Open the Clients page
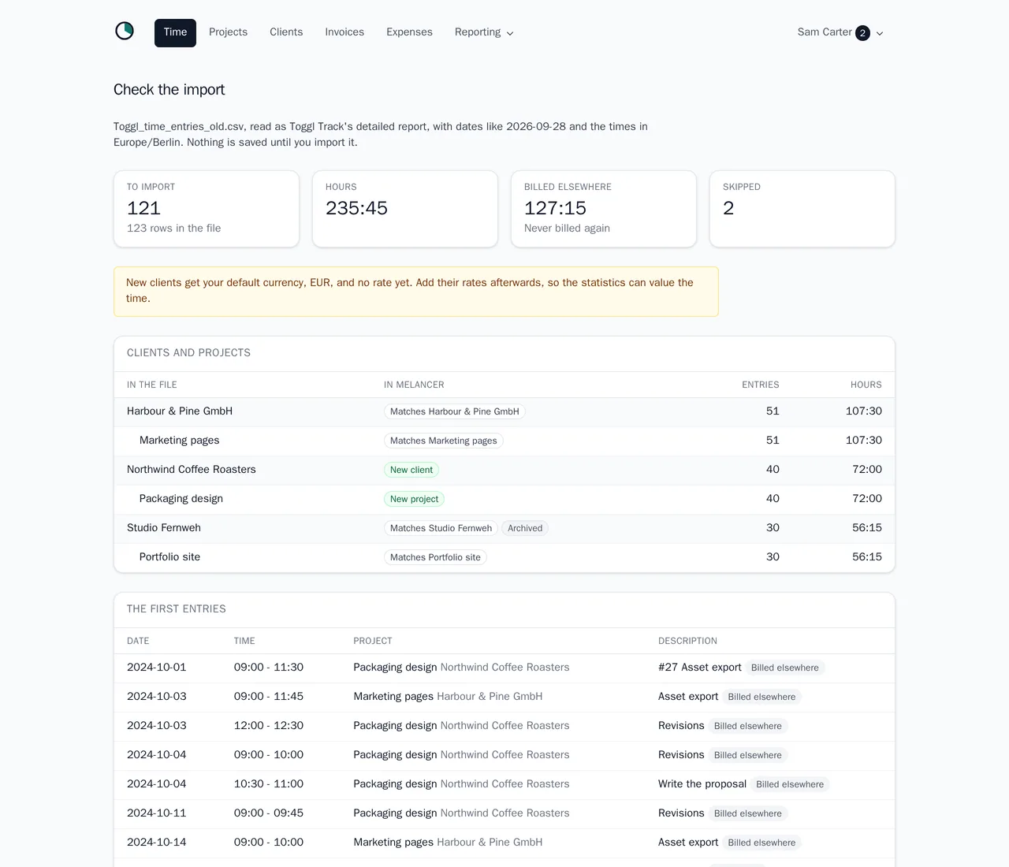 [286, 32]
